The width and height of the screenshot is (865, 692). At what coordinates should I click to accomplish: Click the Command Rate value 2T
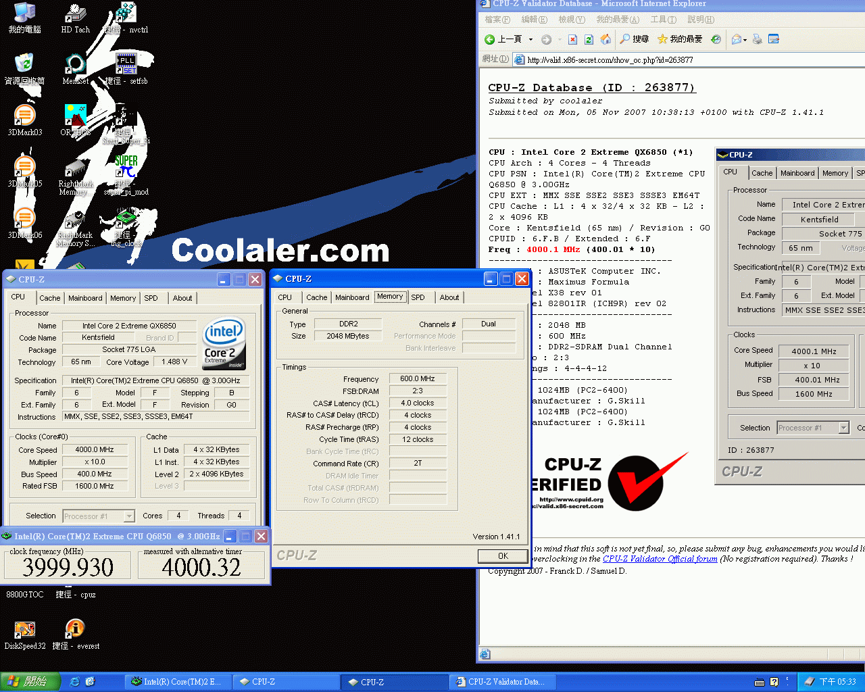tap(418, 464)
